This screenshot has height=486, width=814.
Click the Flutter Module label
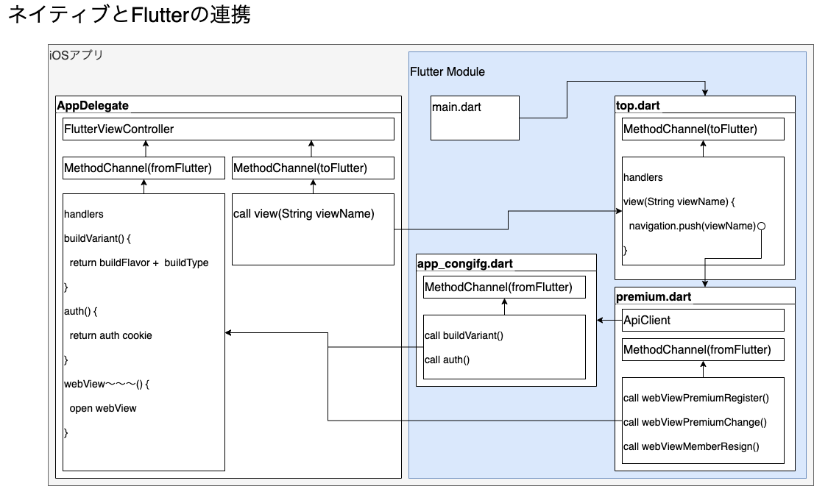[447, 71]
